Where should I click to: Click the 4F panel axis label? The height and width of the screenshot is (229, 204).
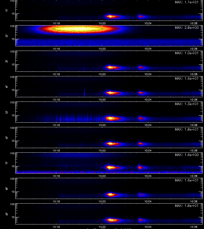click(7, 87)
